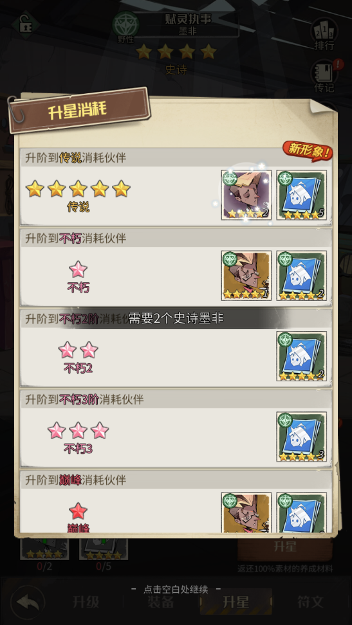Tap the hero portrait in 传说 row
Image resolution: width=352 pixels, height=625 pixels.
click(246, 195)
